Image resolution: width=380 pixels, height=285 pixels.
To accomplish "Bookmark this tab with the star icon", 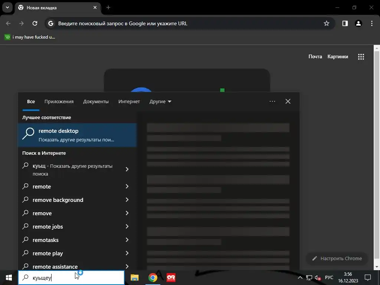I will (327, 23).
